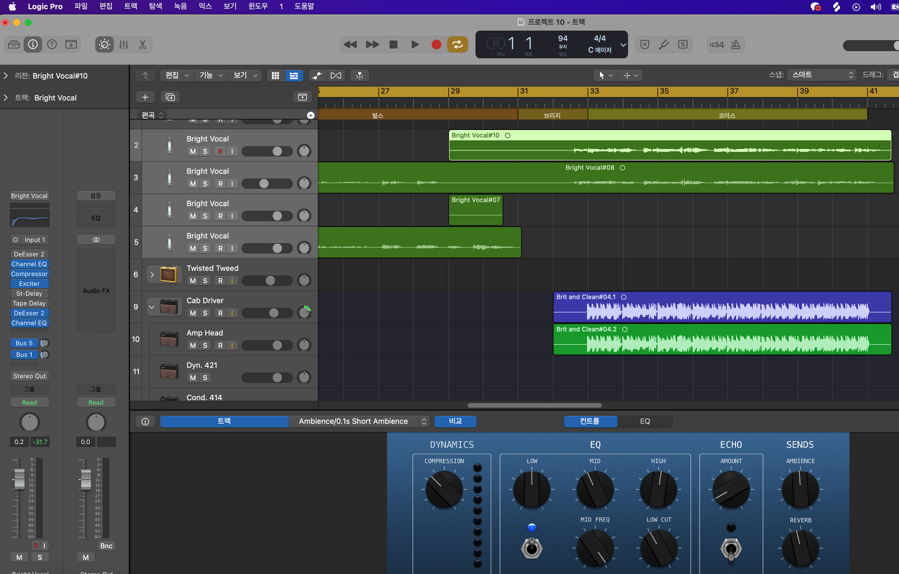
Task: Click the 비교 compare button
Action: 455,421
